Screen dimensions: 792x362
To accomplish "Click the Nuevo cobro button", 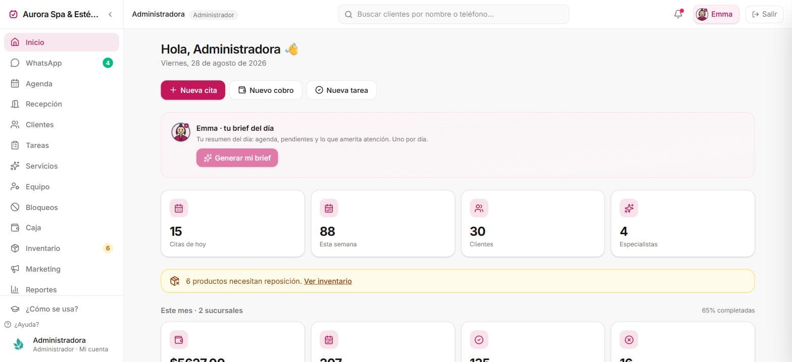I will tap(266, 90).
